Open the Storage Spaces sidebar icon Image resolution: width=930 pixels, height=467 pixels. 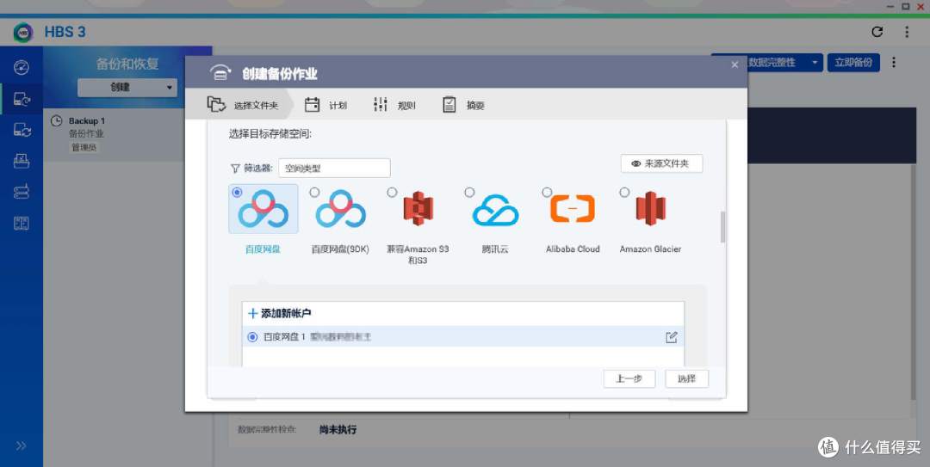click(22, 192)
